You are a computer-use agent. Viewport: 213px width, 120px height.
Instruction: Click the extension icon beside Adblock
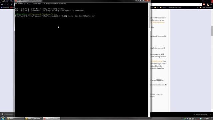(x=208, y=5)
